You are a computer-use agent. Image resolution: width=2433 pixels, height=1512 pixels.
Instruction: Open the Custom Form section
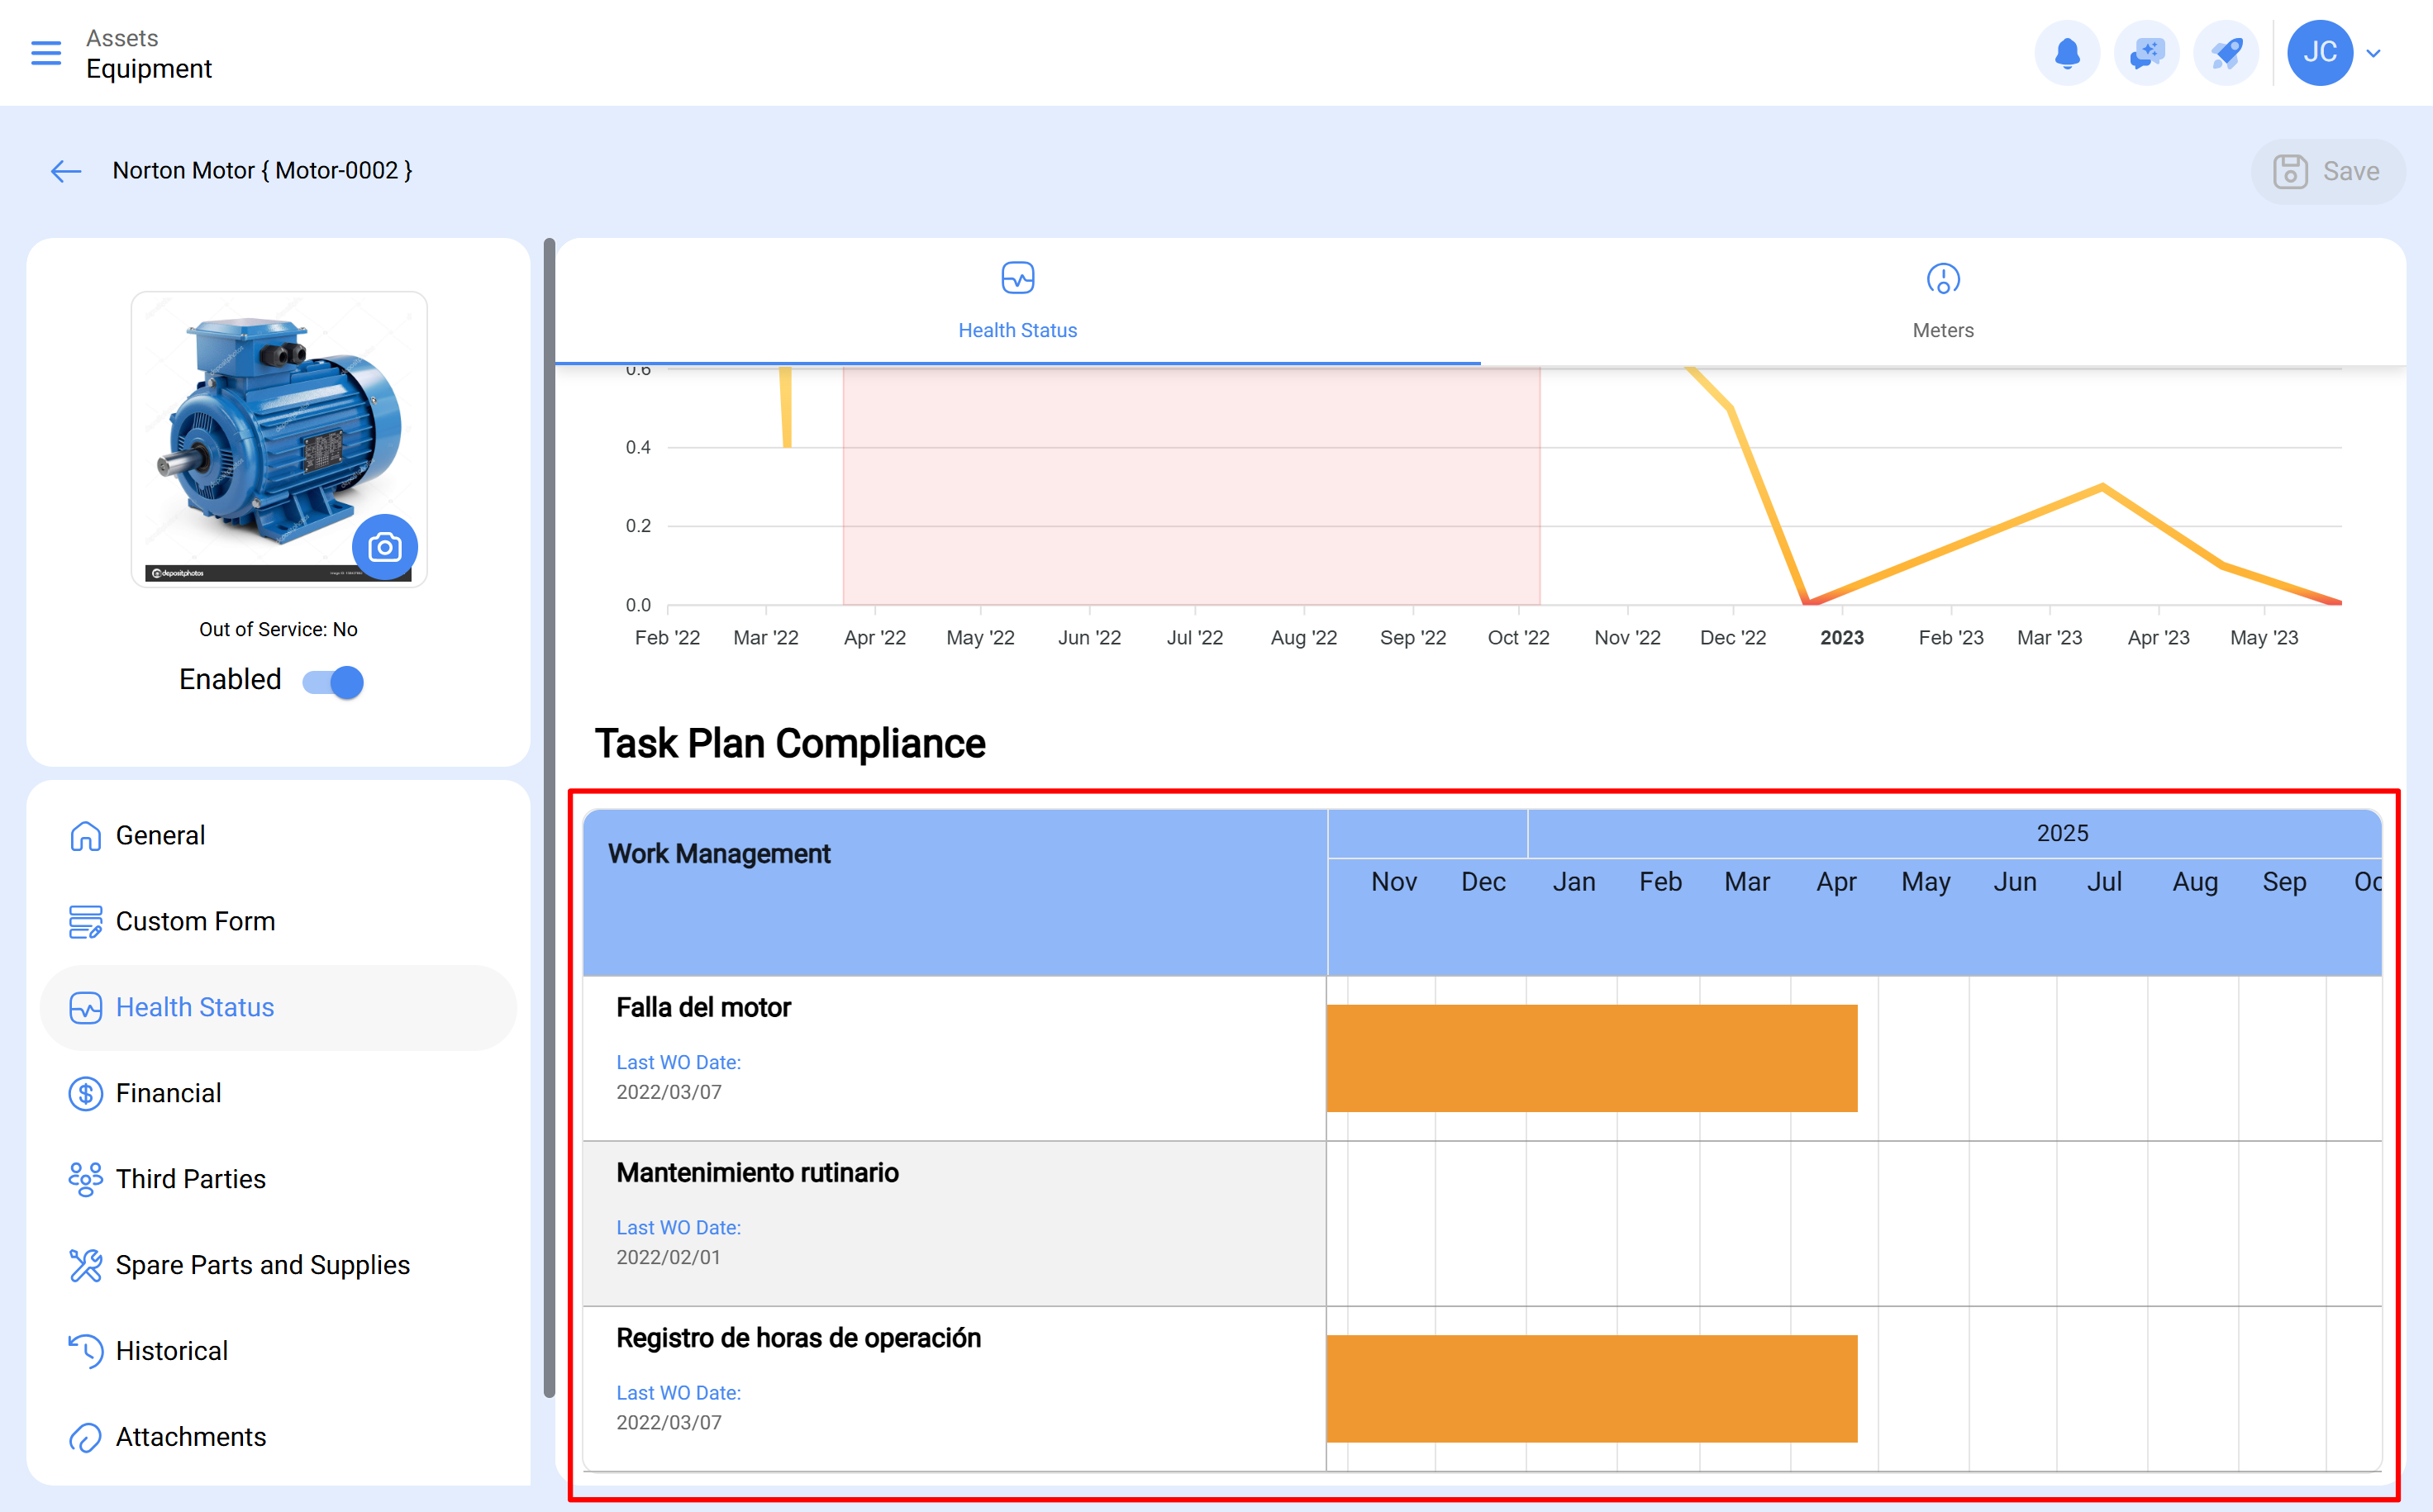click(195, 921)
